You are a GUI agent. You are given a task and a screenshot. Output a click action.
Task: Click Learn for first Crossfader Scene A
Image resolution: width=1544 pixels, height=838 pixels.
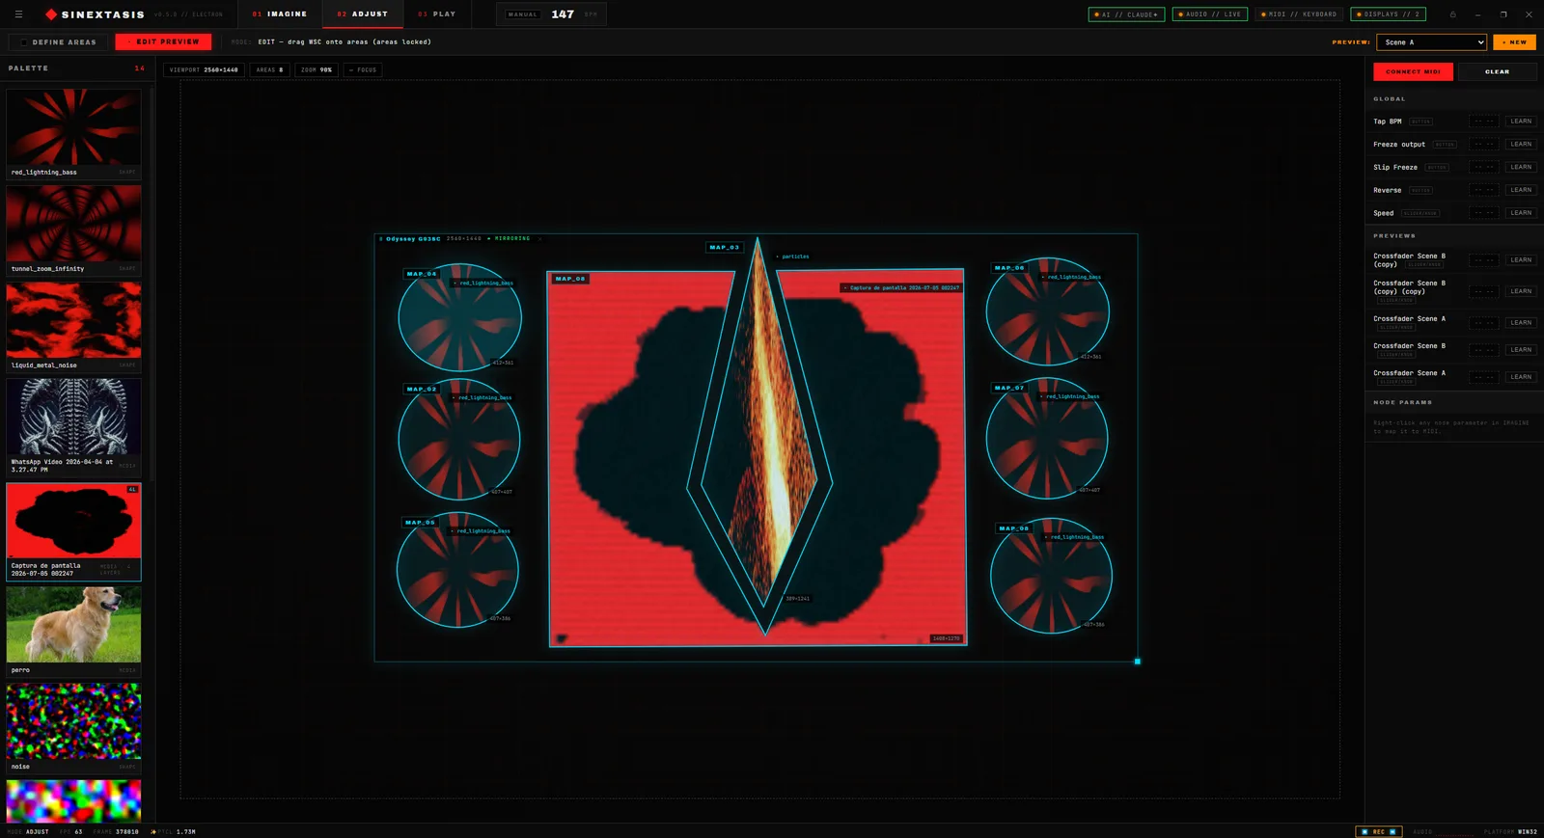(x=1521, y=323)
